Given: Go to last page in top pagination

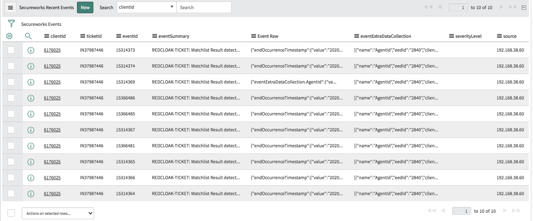Looking at the screenshot, I should (513, 7).
